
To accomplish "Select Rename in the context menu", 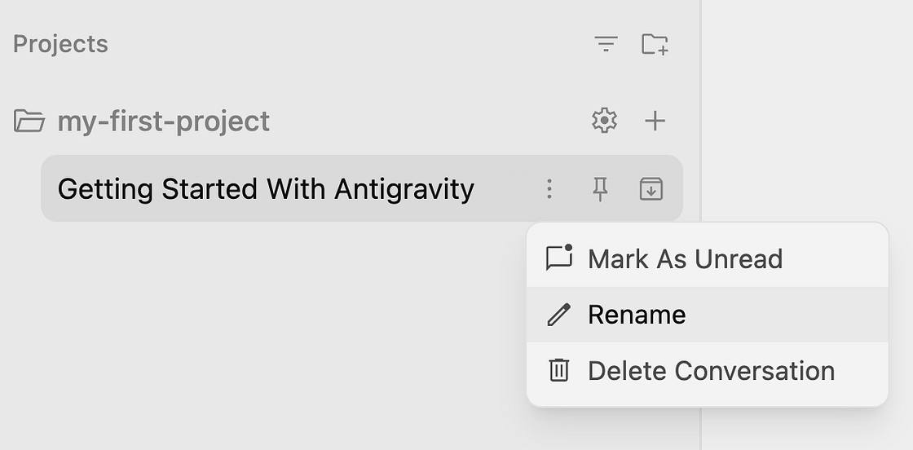I will (708, 315).
